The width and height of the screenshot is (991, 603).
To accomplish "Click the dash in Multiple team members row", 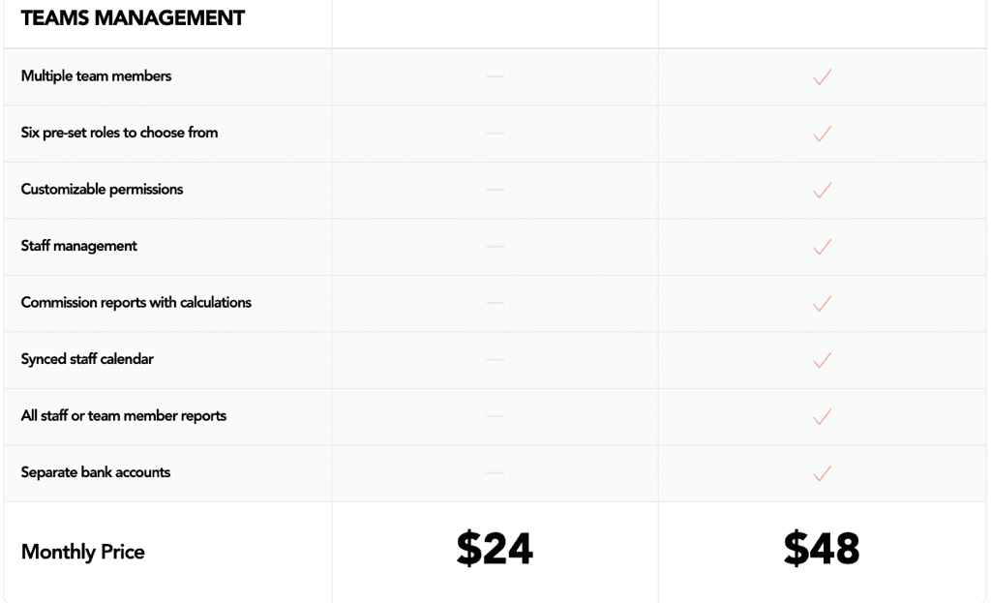I will click(495, 76).
